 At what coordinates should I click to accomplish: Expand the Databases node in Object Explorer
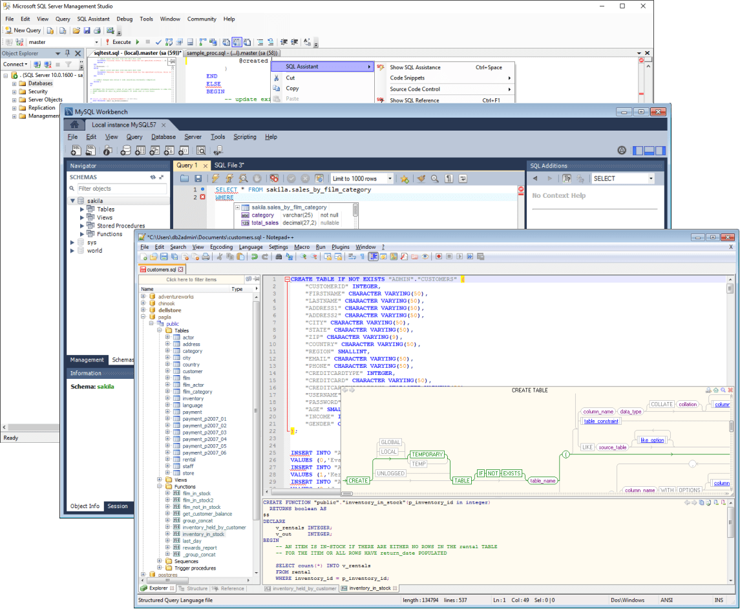click(14, 83)
